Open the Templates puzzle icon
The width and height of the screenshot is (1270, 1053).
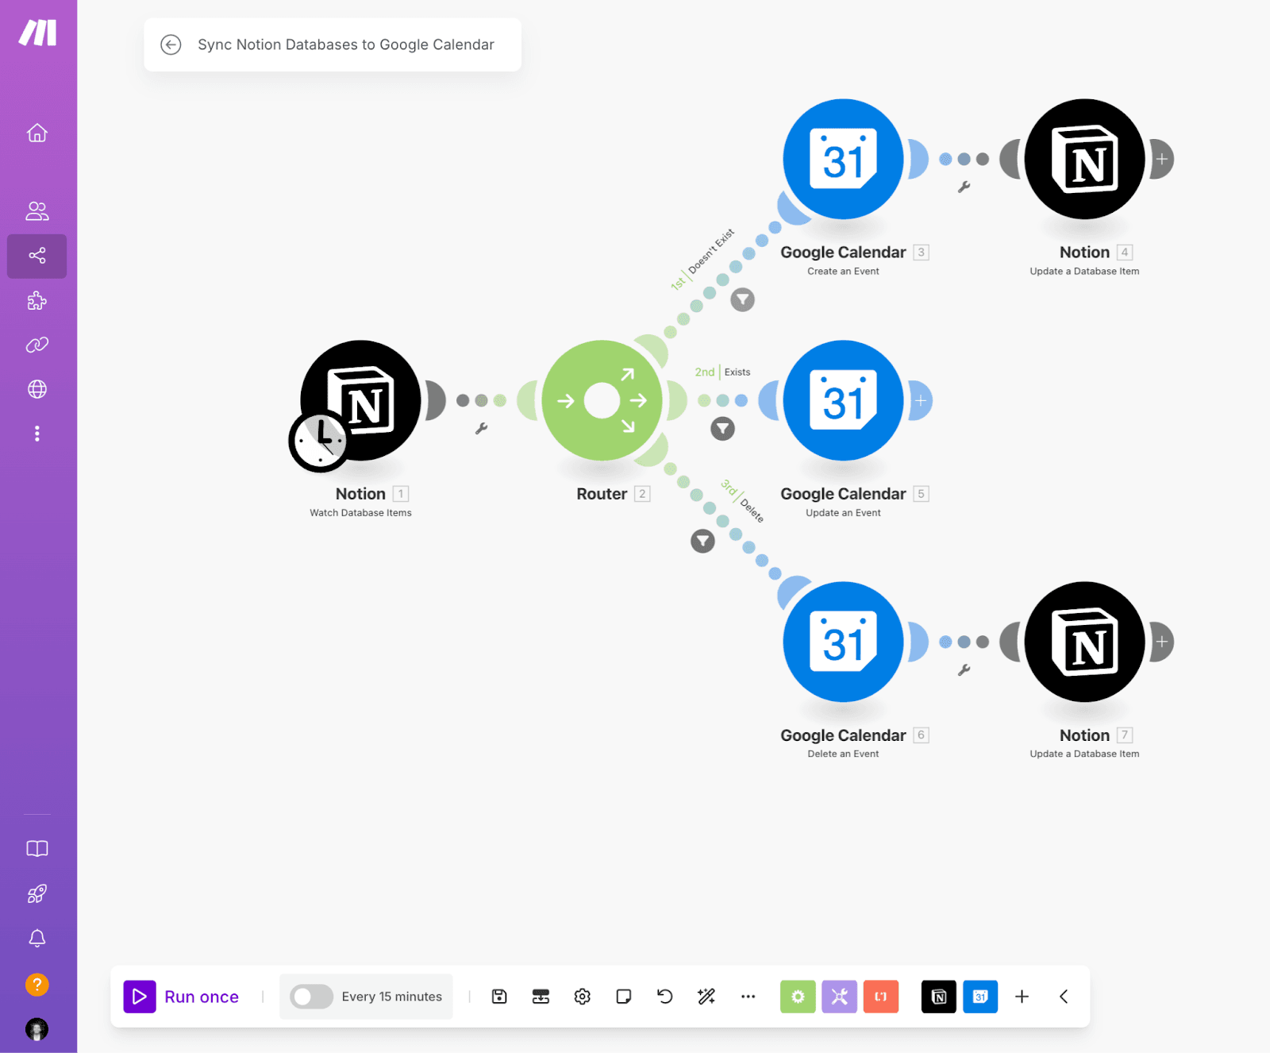coord(37,300)
